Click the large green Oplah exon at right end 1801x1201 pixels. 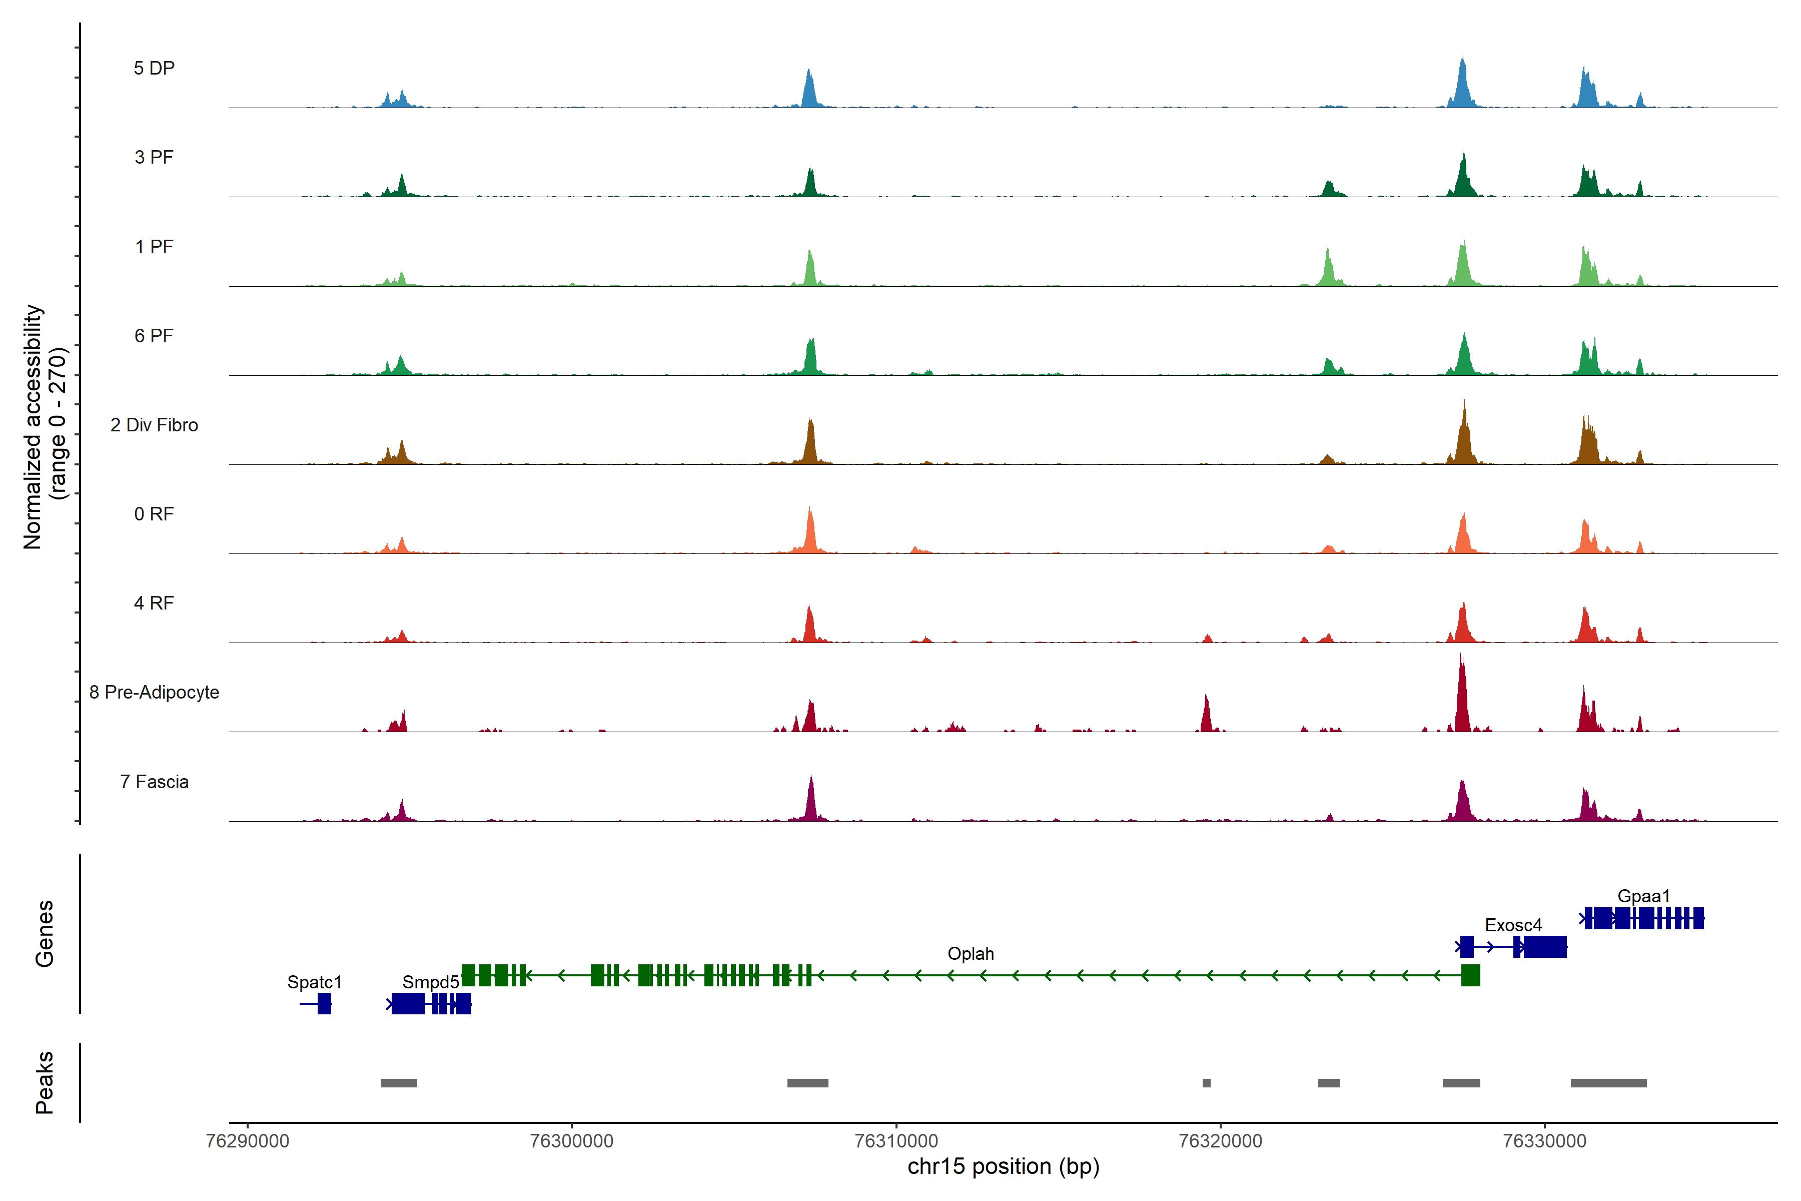tap(1470, 975)
